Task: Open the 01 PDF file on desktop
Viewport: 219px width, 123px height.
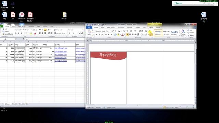Action: point(13,16)
